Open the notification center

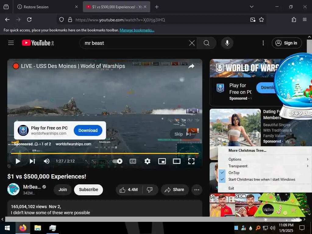click(x=302, y=228)
